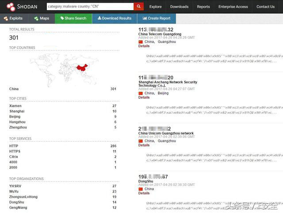This screenshot has height=213, width=283.
Task: Open Details for China Unicom Guangzhou result
Action: (x=144, y=145)
